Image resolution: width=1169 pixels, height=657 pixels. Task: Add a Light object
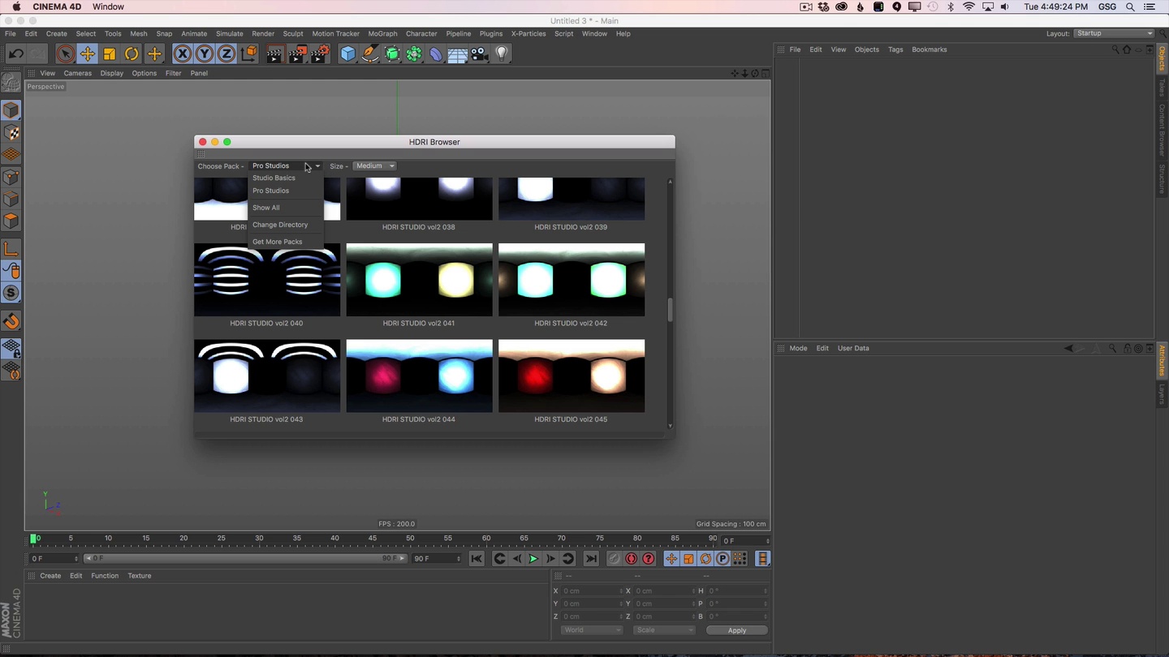pos(502,54)
